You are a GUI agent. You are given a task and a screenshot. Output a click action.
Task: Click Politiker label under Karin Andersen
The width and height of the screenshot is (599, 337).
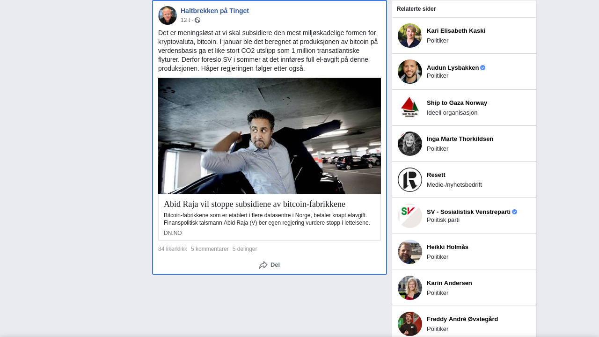tap(438, 293)
